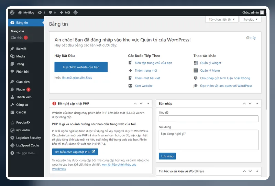The width and height of the screenshot is (275, 186).
Task: Click the Quản lý Menu icon
Action: [196, 71]
